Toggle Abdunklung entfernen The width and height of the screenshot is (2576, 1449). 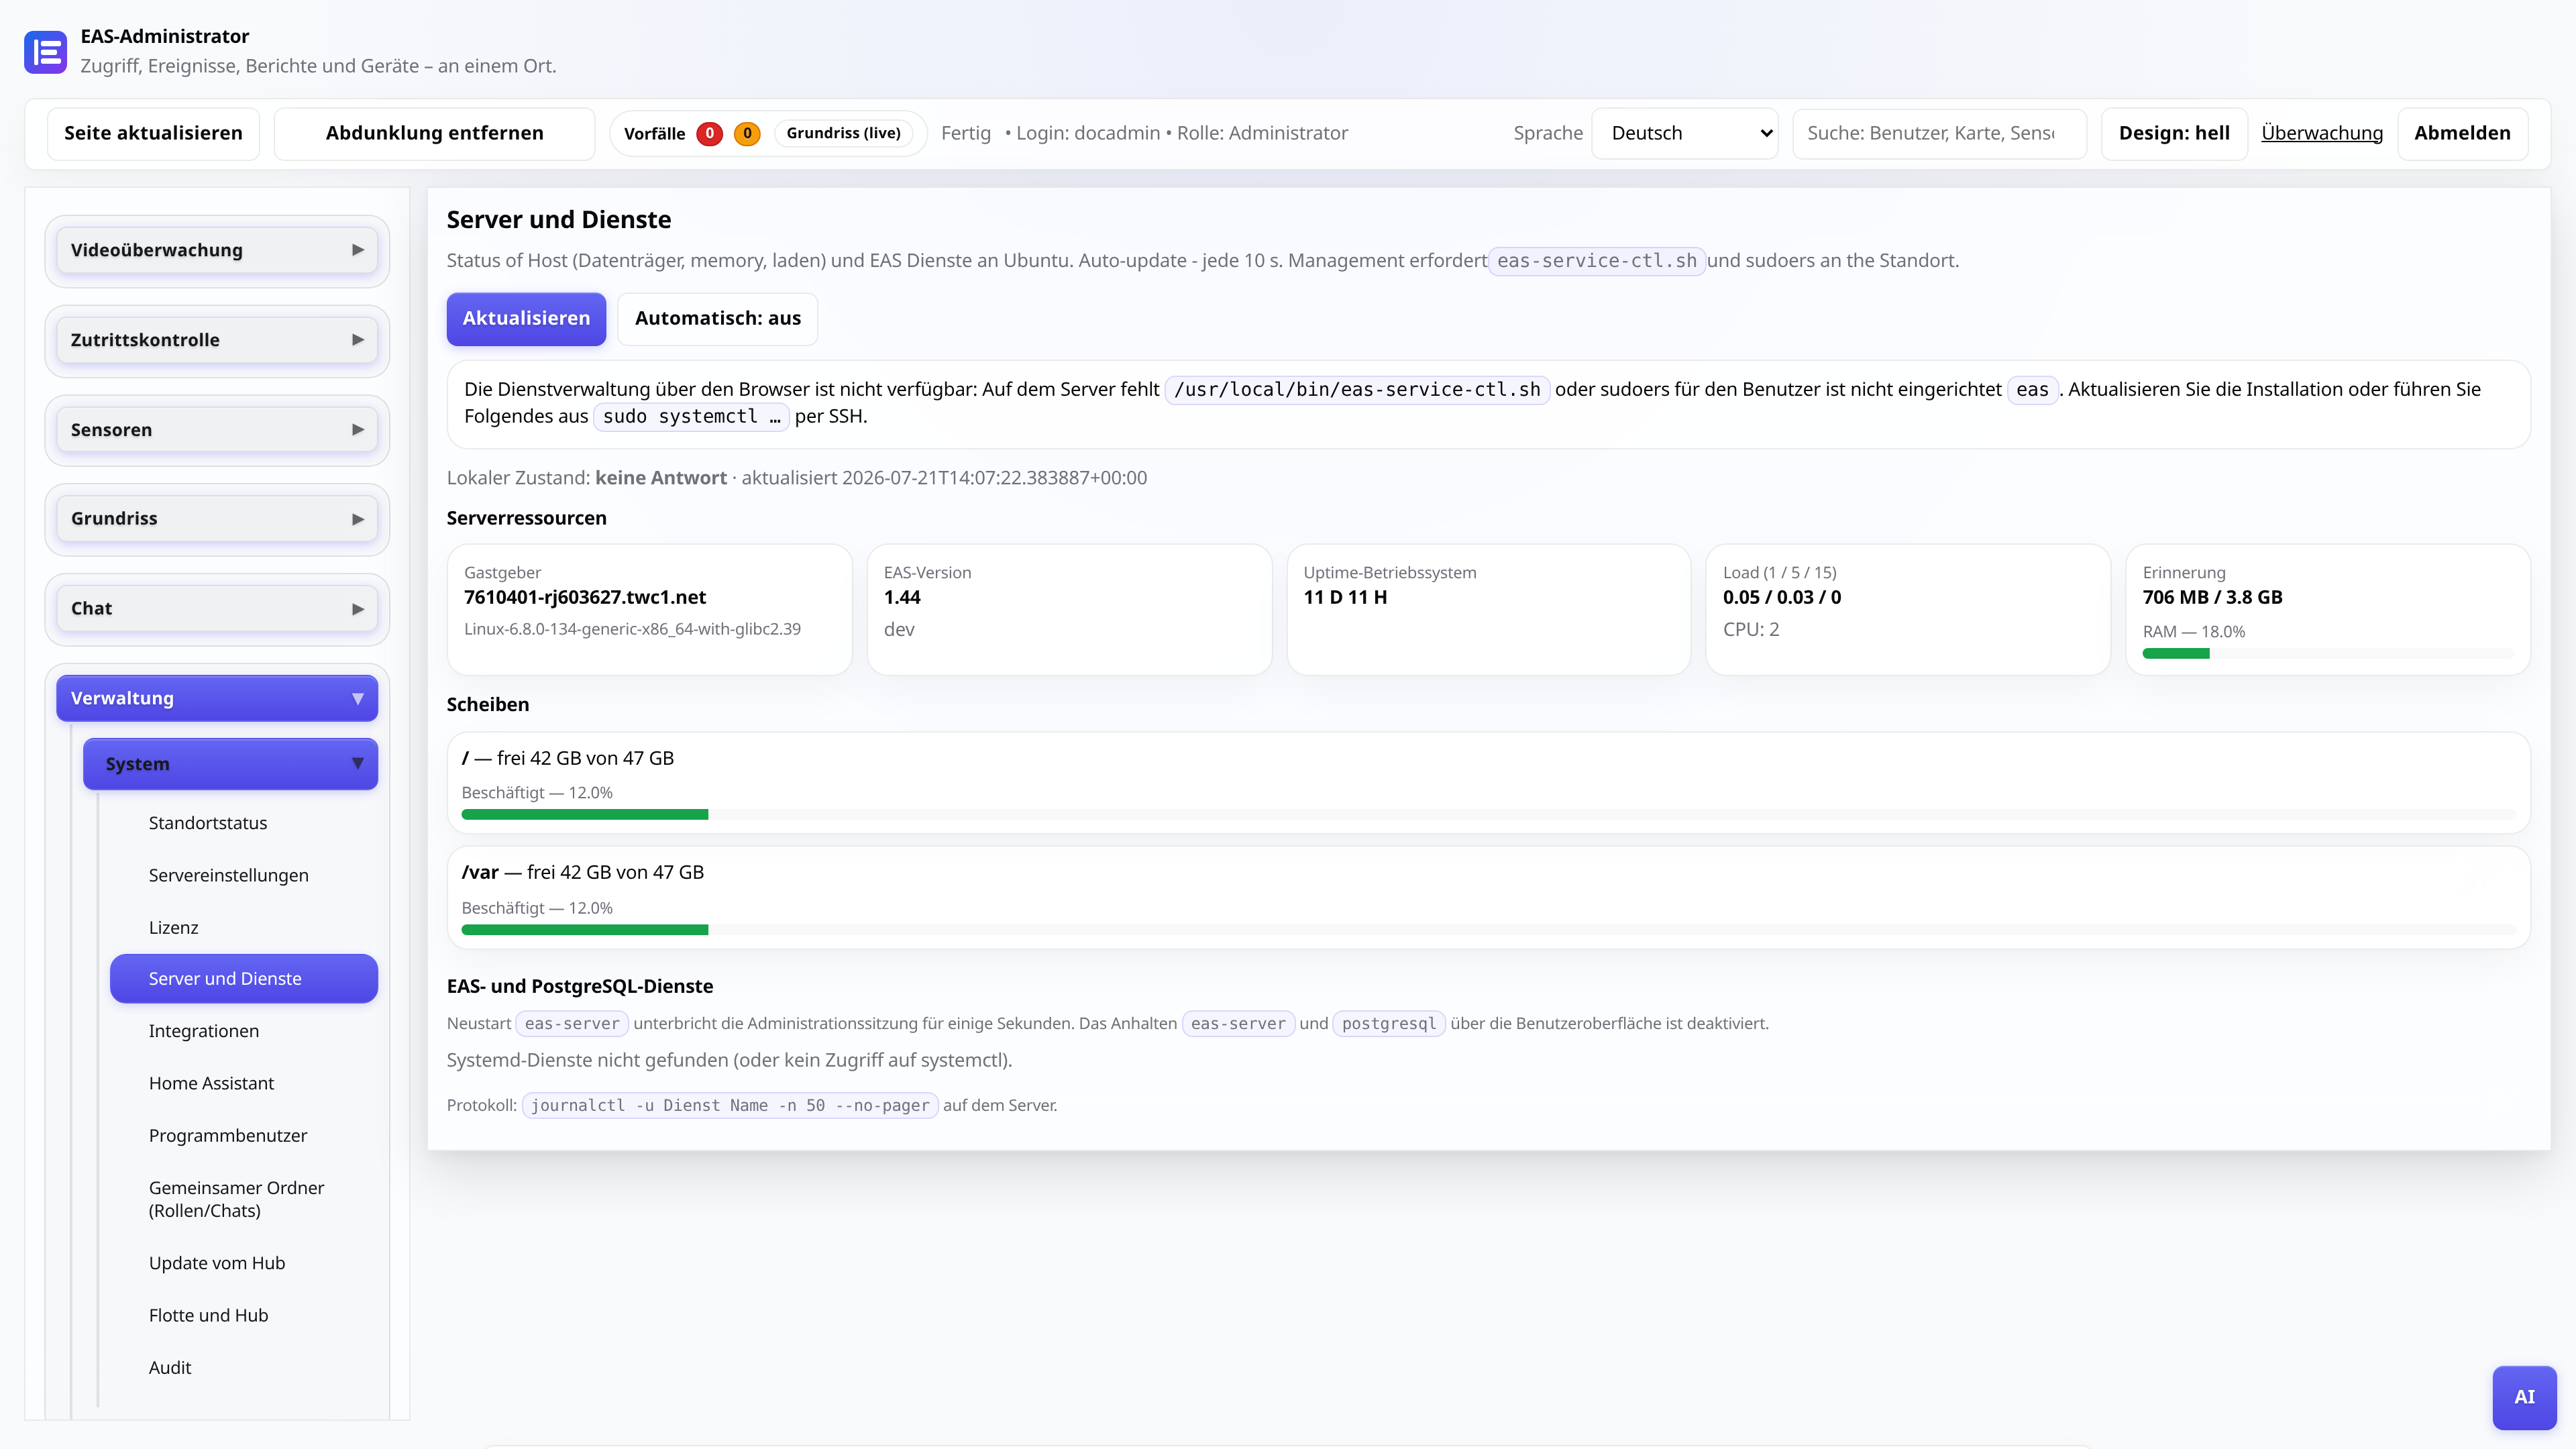(x=434, y=133)
